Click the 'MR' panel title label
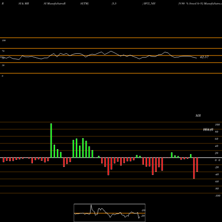This screenshot has width=222, height=222. 198,115
